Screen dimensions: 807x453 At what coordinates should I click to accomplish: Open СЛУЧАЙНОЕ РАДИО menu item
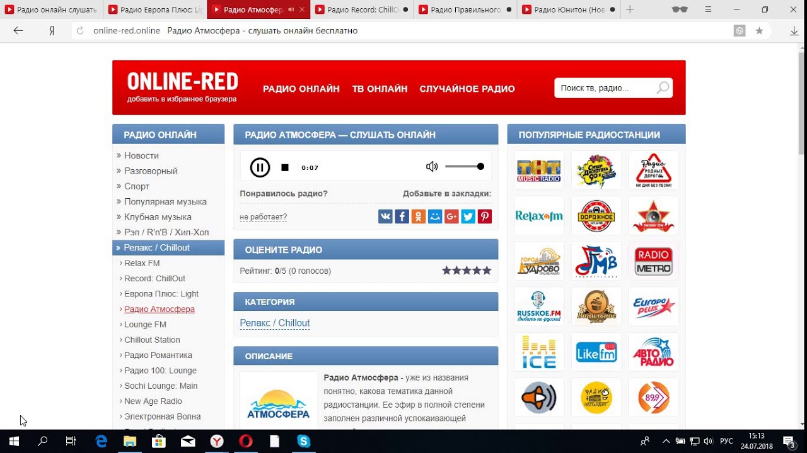(467, 89)
